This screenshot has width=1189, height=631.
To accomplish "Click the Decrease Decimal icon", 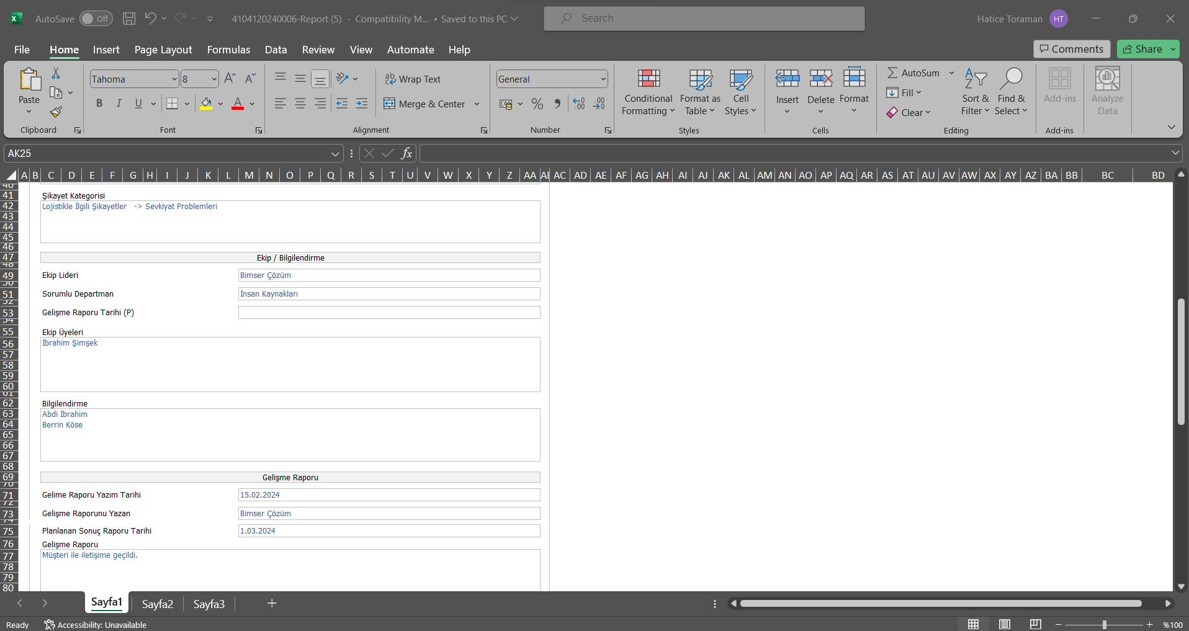I will (599, 104).
